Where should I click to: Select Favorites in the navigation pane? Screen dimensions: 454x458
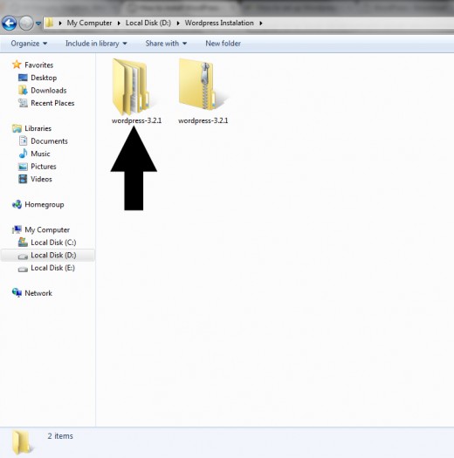coord(39,65)
